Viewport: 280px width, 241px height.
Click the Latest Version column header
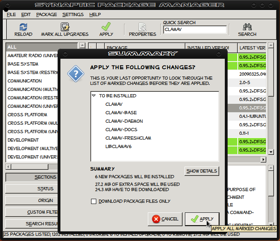tap(252, 48)
